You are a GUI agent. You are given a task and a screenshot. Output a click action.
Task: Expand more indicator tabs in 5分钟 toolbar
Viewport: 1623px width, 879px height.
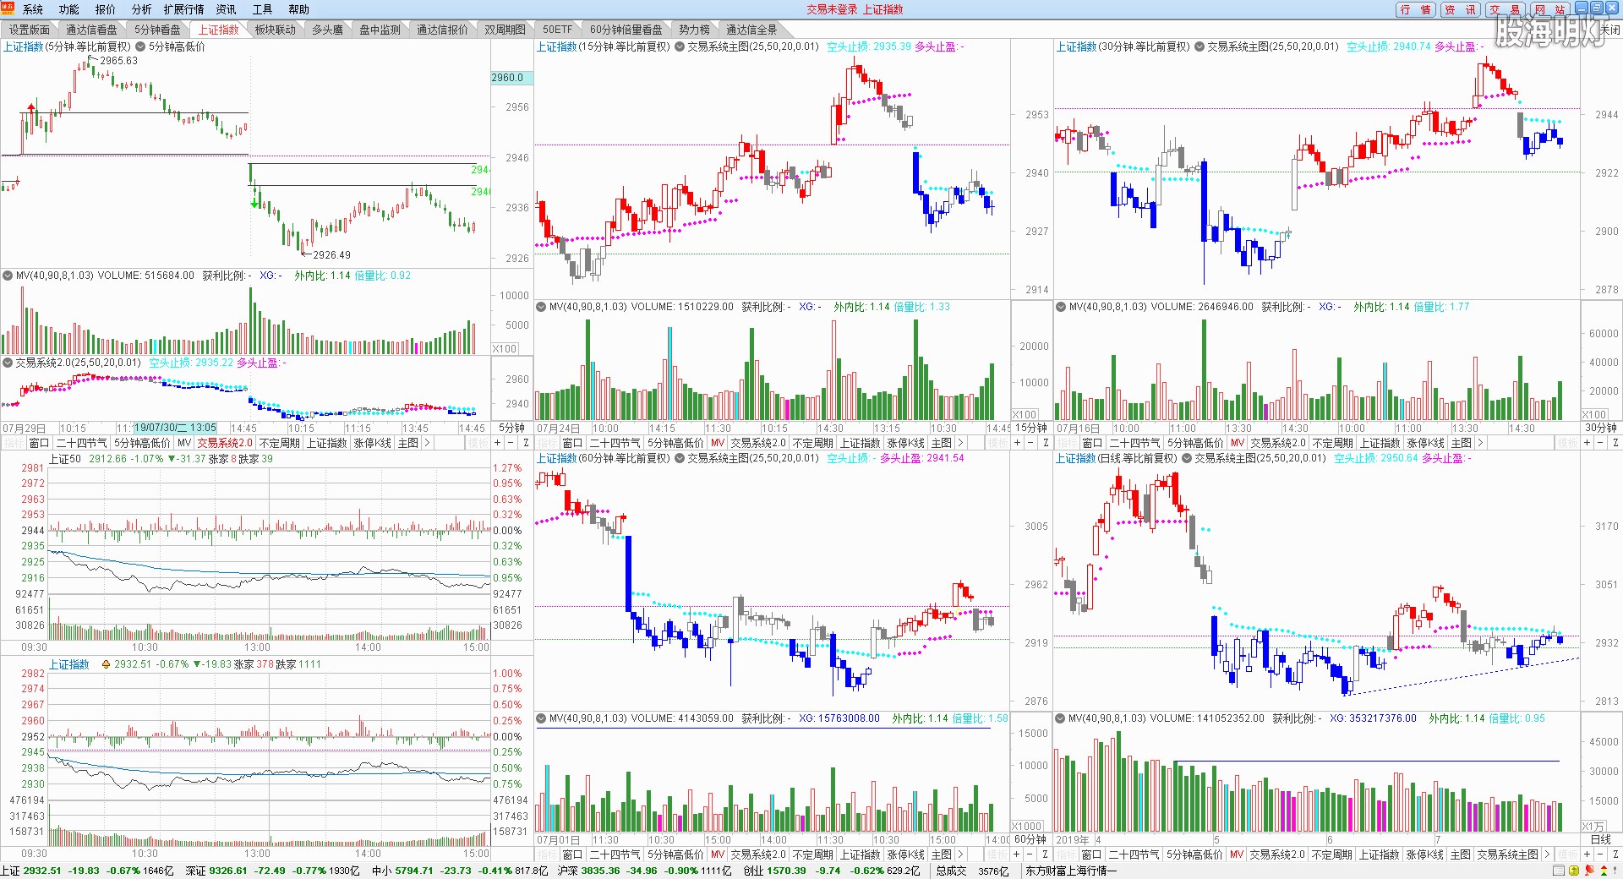(x=427, y=443)
